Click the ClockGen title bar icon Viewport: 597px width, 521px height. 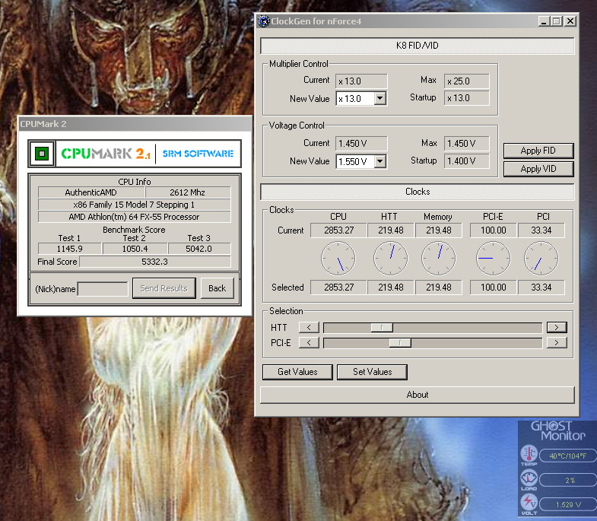coord(263,21)
